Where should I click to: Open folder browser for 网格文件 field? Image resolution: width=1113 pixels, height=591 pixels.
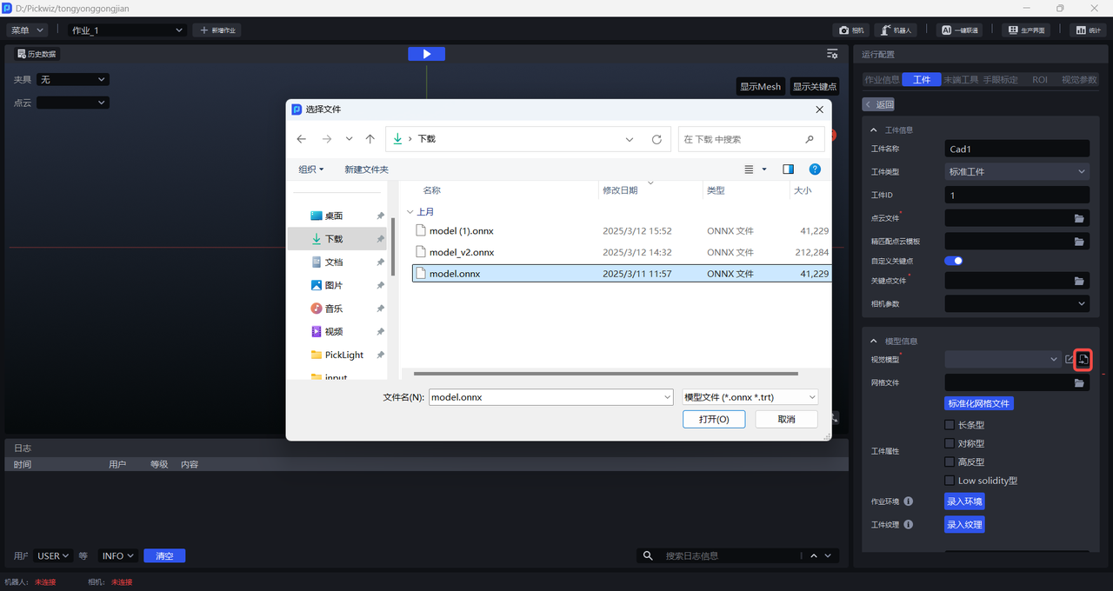point(1079,382)
